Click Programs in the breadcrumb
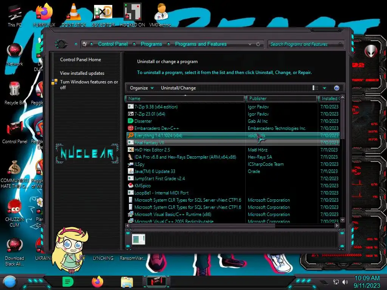Viewport: 387px width, 290px height. (151, 44)
